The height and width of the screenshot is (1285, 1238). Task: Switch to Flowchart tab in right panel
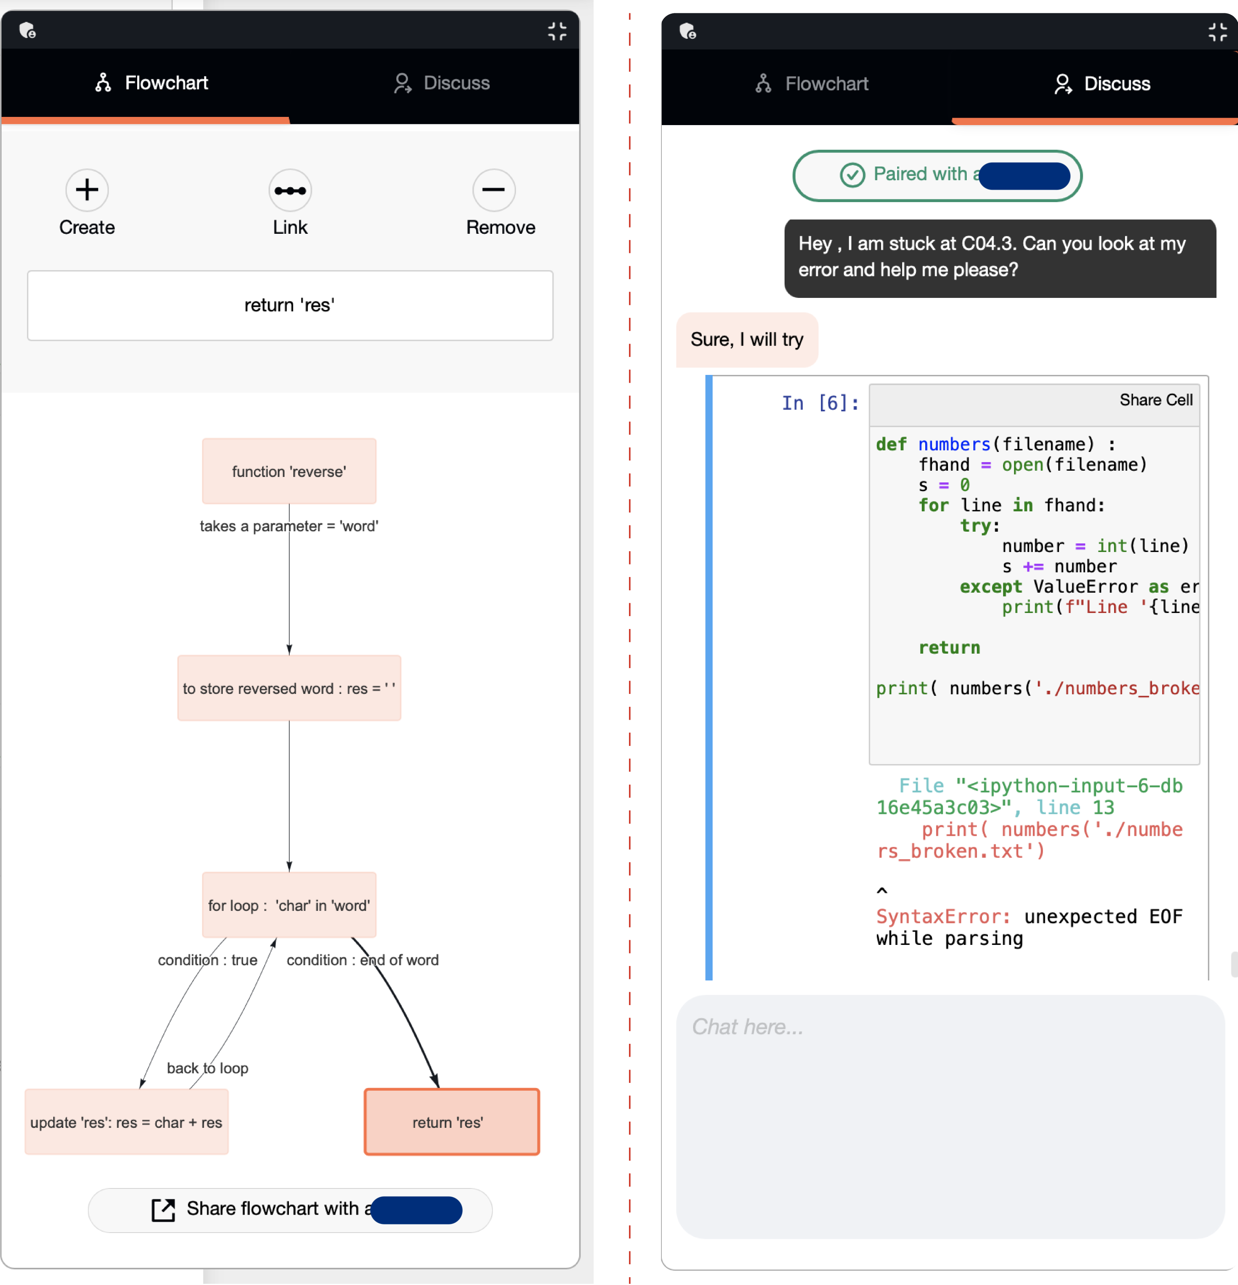tap(812, 84)
